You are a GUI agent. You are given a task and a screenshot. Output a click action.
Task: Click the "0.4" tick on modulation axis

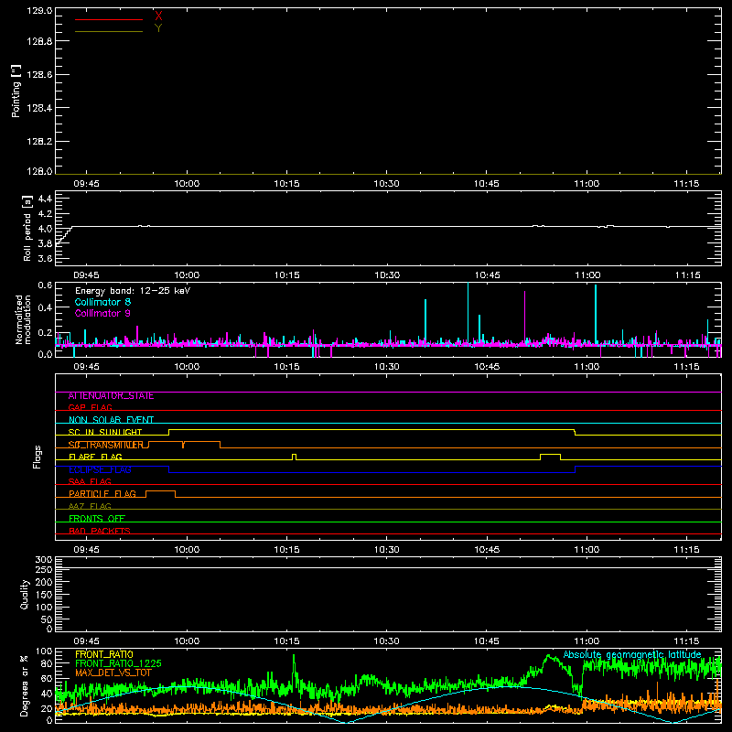[45, 308]
